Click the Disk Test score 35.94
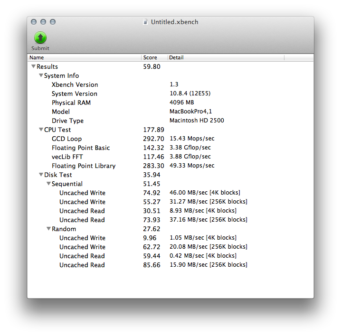This screenshot has width=341, height=336. tap(152, 175)
